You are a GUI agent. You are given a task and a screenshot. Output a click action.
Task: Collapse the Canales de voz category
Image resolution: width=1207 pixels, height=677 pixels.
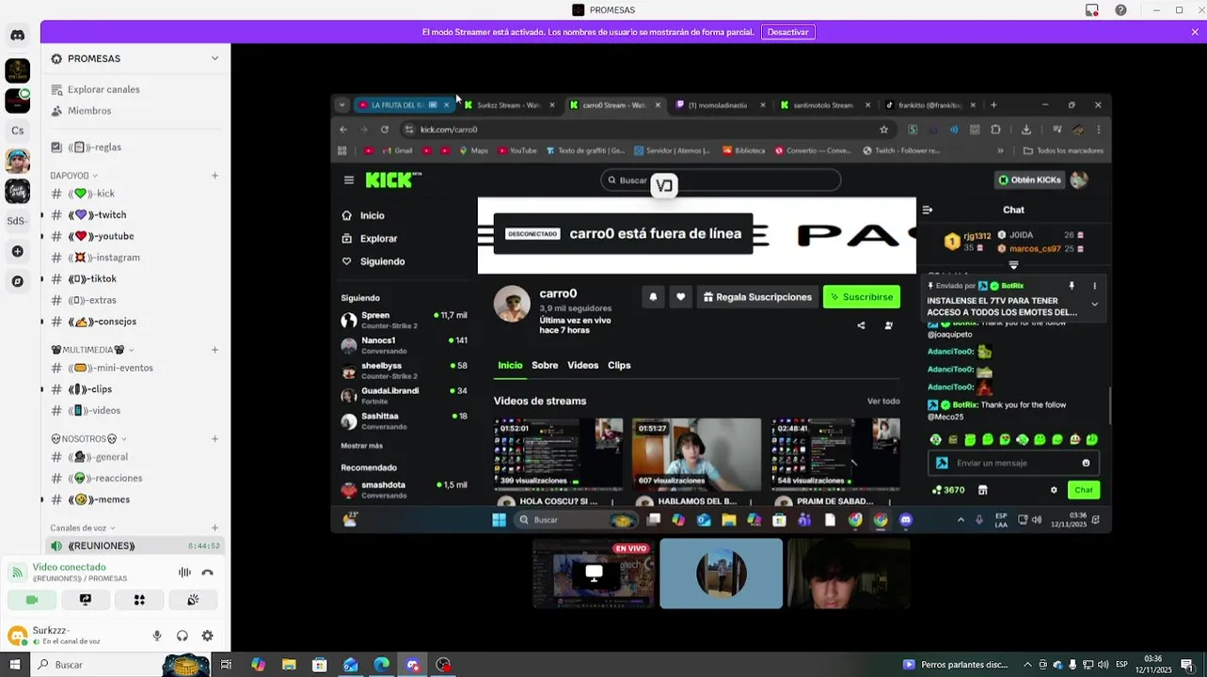(x=83, y=527)
